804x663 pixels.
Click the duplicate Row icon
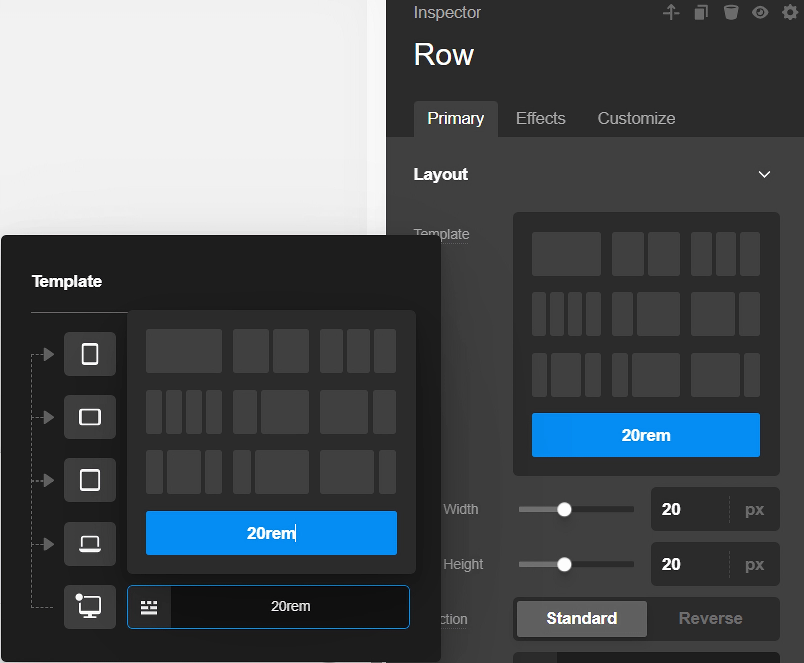[x=700, y=12]
